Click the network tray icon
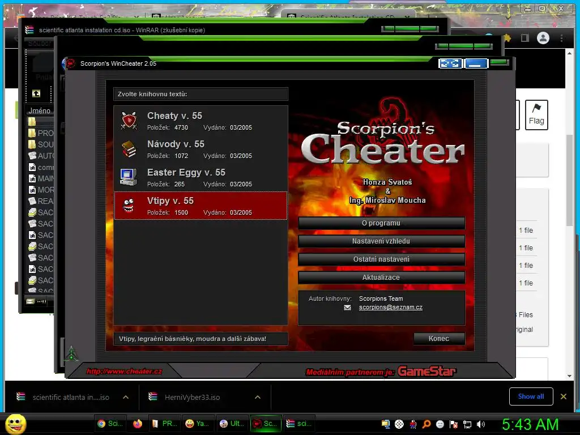The image size is (580, 435). click(x=467, y=424)
